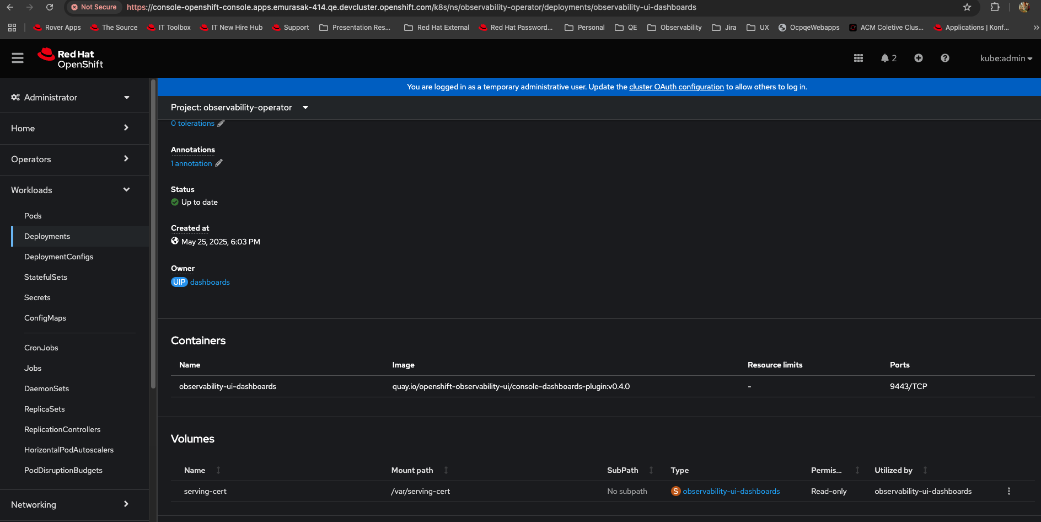
Task: Open the dashboards owner link
Action: coord(210,282)
